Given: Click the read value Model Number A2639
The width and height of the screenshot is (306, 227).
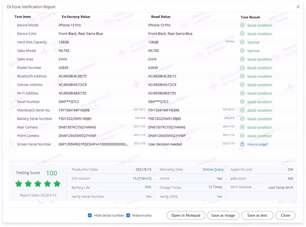Looking at the screenshot, I should 153,68.
